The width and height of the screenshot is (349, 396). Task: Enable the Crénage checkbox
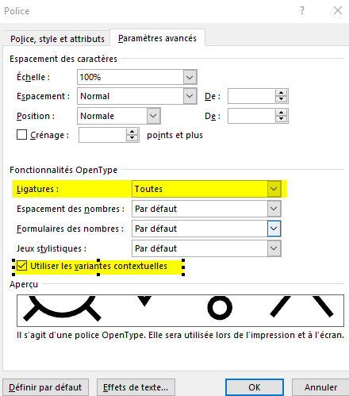tap(21, 134)
